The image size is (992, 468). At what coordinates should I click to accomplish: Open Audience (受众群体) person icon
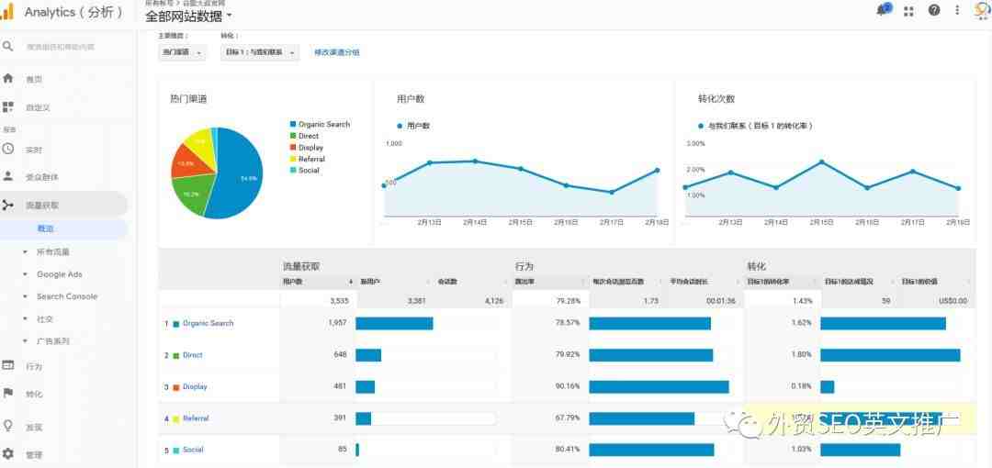click(7, 176)
